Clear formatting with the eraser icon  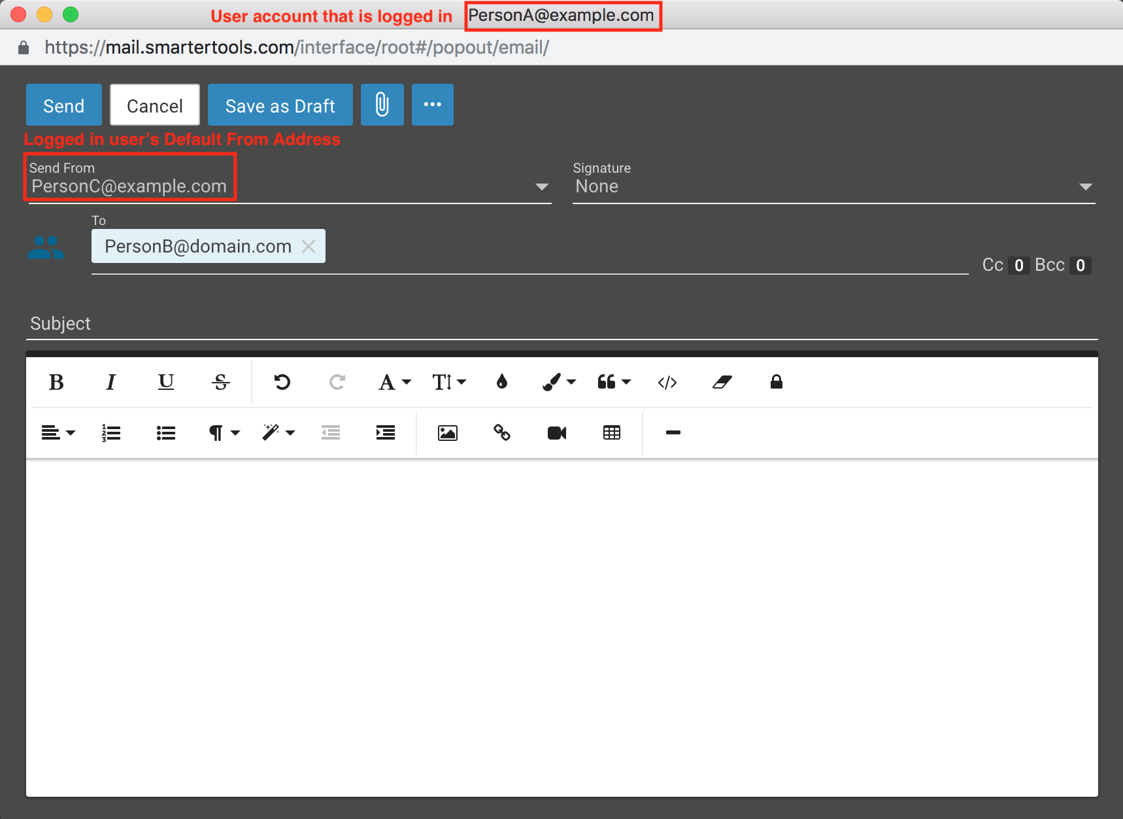tap(722, 383)
